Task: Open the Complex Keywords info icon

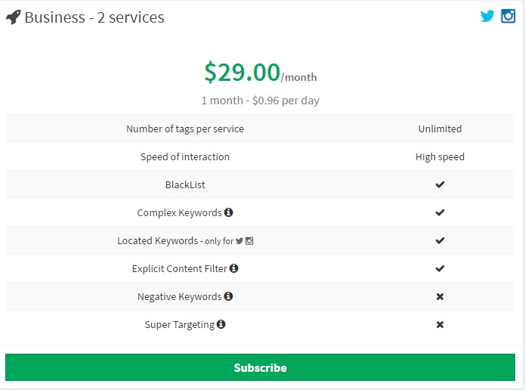Action: pyautogui.click(x=228, y=212)
